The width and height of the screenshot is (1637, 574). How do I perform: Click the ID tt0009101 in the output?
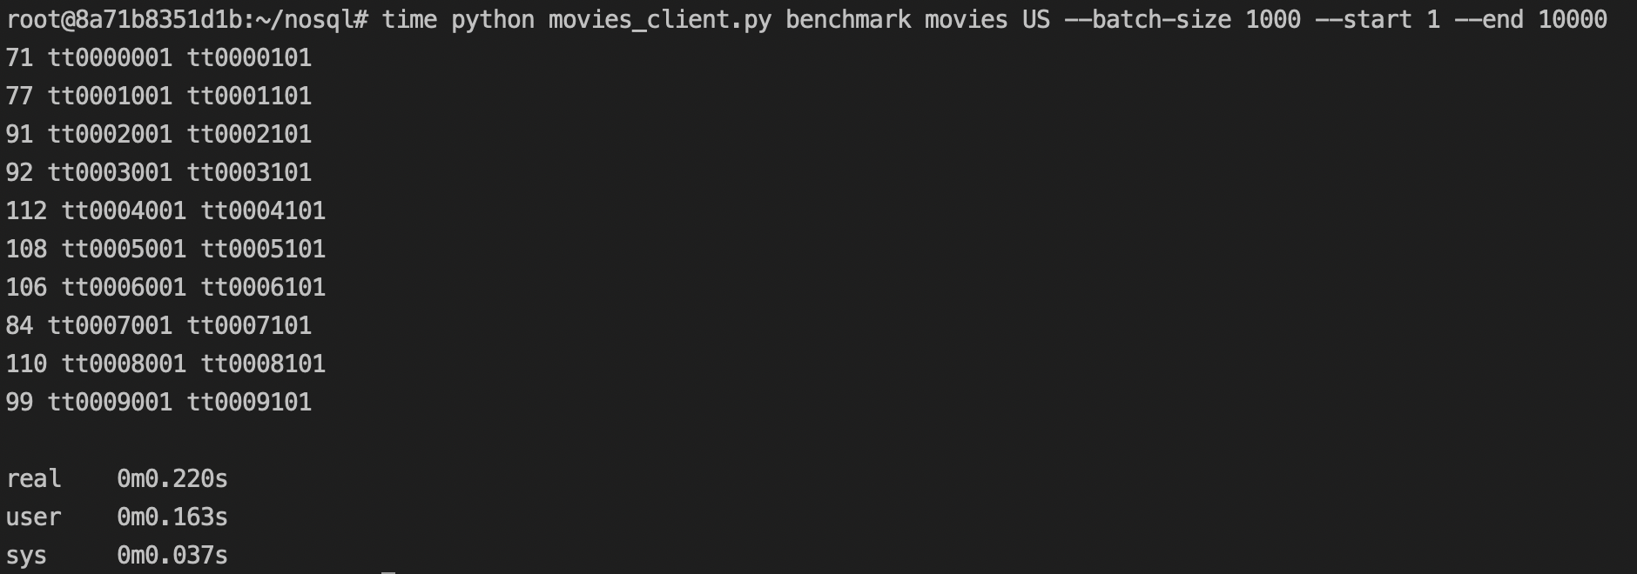click(x=249, y=402)
